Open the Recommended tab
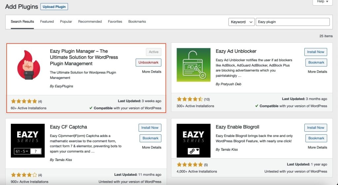Image resolution: width=338 pixels, height=185 pixels. click(90, 21)
